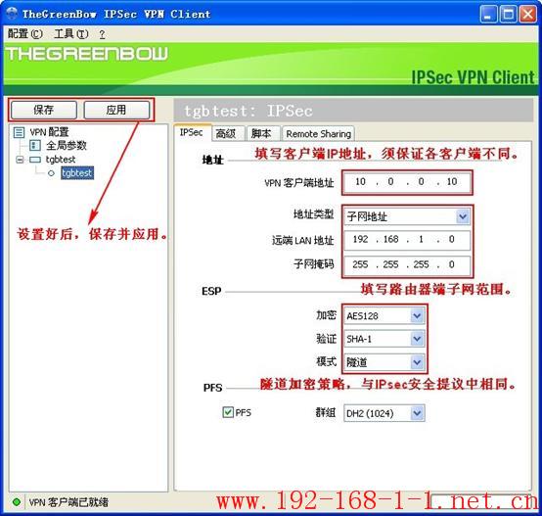Screen dimensions: 542x516
Task: Click the 应用 button
Action: pos(116,110)
